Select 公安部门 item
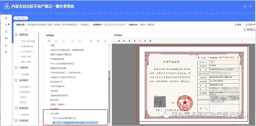The width and height of the screenshot is (256, 126). [23, 97]
